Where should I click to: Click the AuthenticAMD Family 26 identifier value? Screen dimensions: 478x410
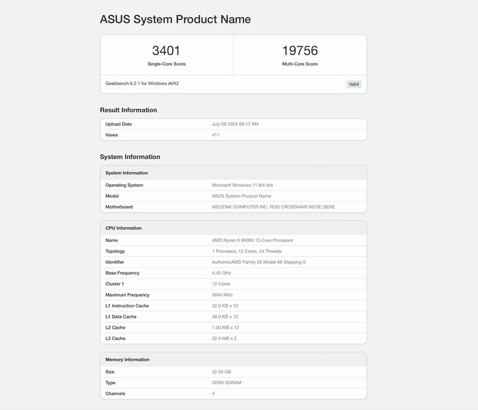[258, 262]
